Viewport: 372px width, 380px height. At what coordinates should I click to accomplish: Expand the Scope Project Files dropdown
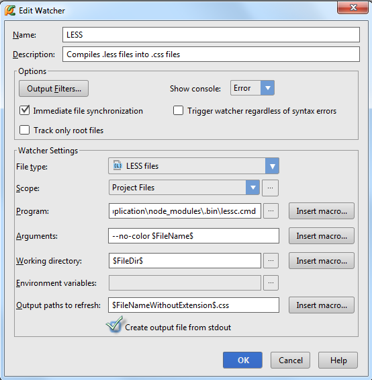184,188
